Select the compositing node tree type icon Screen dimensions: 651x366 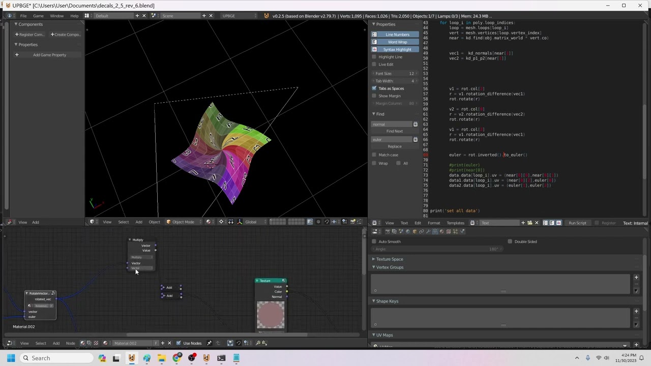(x=89, y=343)
